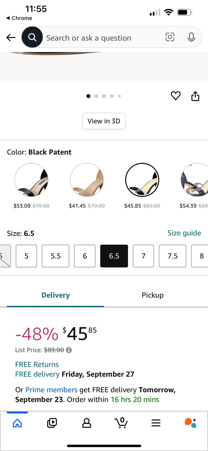This screenshot has height=451, width=208.
Task: Go to the Home tab icon
Action: pyautogui.click(x=17, y=423)
